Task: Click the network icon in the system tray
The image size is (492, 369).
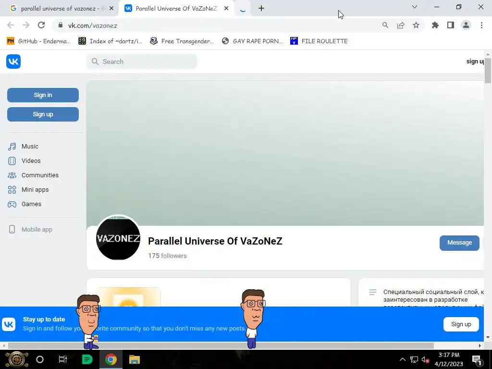Action: click(414, 360)
